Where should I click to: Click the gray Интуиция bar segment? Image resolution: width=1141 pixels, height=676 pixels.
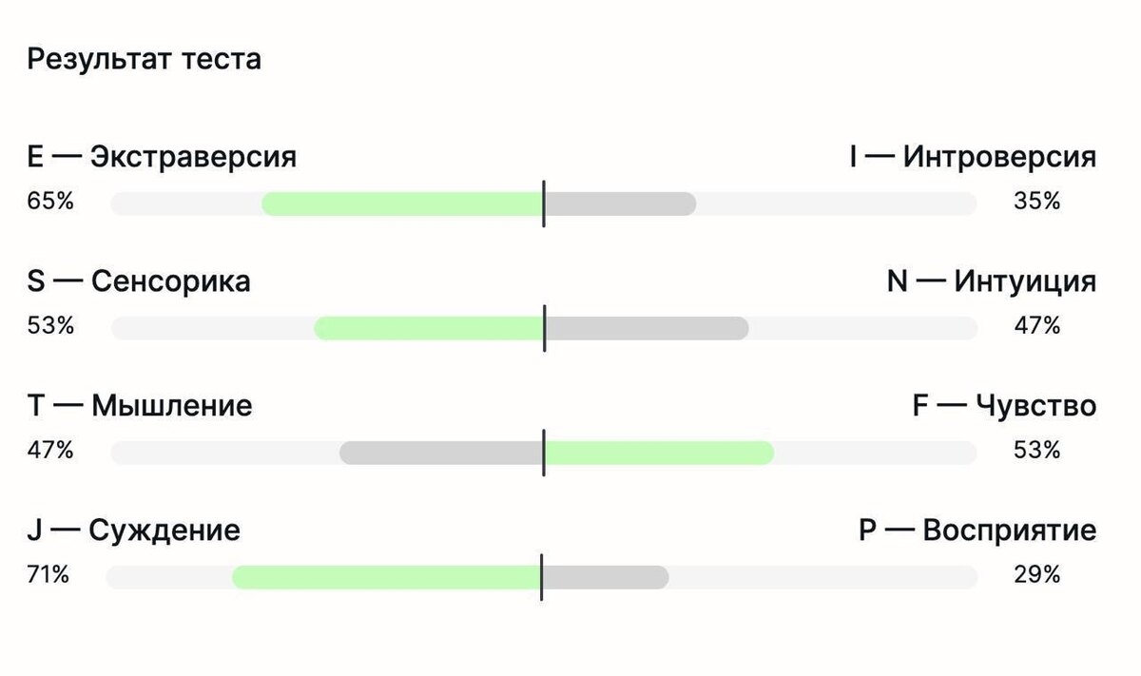(647, 328)
